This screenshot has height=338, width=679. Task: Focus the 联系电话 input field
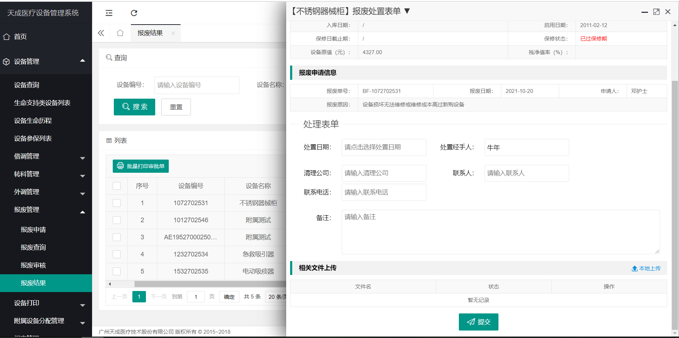tap(384, 192)
